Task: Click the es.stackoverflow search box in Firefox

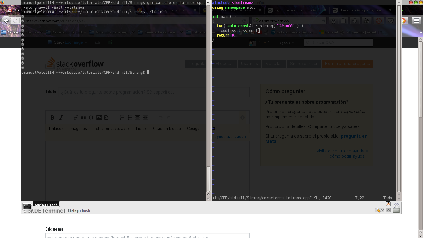Action: [x=289, y=21]
